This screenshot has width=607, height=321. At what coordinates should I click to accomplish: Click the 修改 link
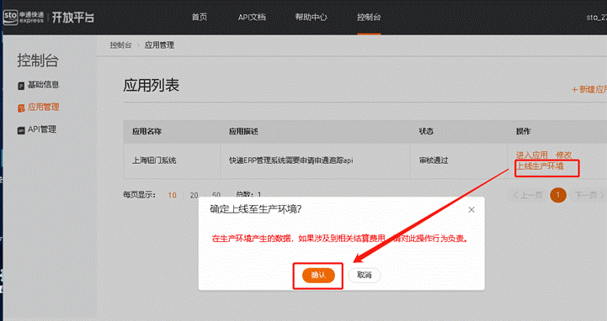click(x=564, y=155)
